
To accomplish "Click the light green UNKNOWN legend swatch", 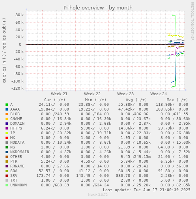I will point(7,185).
